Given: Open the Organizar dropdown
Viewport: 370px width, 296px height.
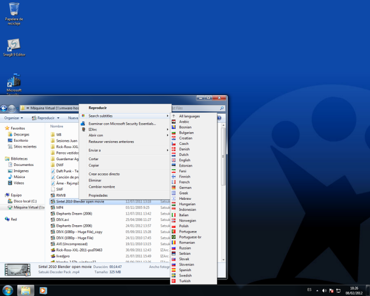Looking at the screenshot, I should tap(13, 118).
